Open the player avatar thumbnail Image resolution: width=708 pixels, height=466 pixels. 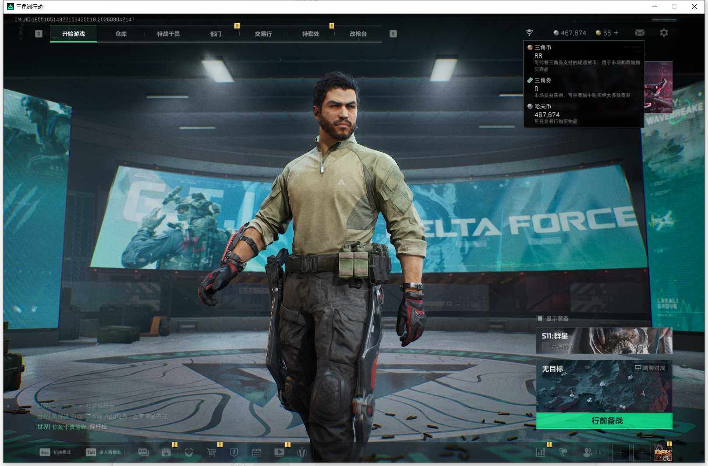663,452
